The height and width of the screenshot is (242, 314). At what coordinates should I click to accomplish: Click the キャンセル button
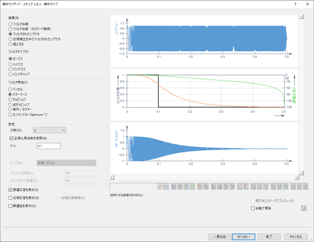(296, 237)
